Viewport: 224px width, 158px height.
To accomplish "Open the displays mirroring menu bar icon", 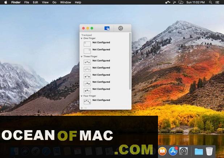I will pyautogui.click(x=181, y=2).
